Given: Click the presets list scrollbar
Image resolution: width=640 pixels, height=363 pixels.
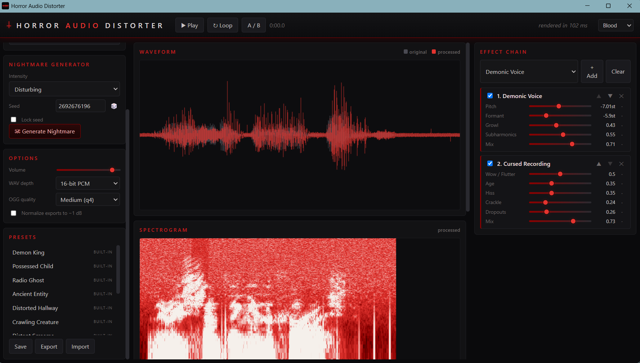Looking at the screenshot, I should point(118,269).
